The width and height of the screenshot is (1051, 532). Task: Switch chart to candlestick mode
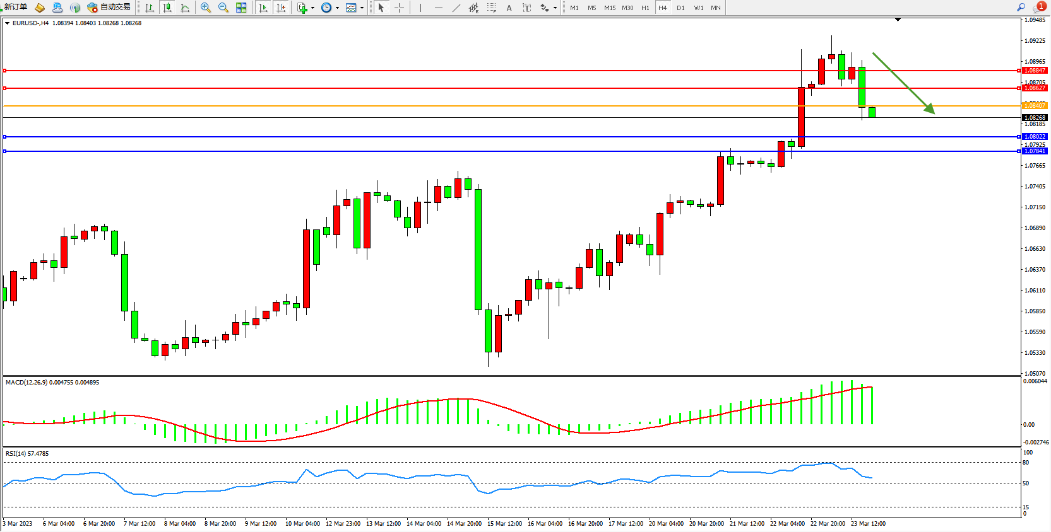coord(167,8)
